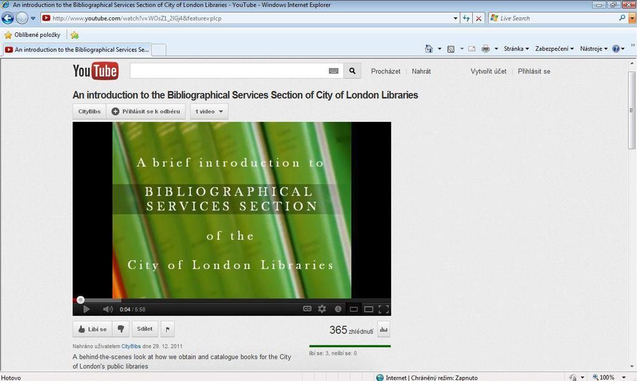Click the 100% zoom level button
Image resolution: width=637 pixels, height=381 pixels.
[603, 377]
